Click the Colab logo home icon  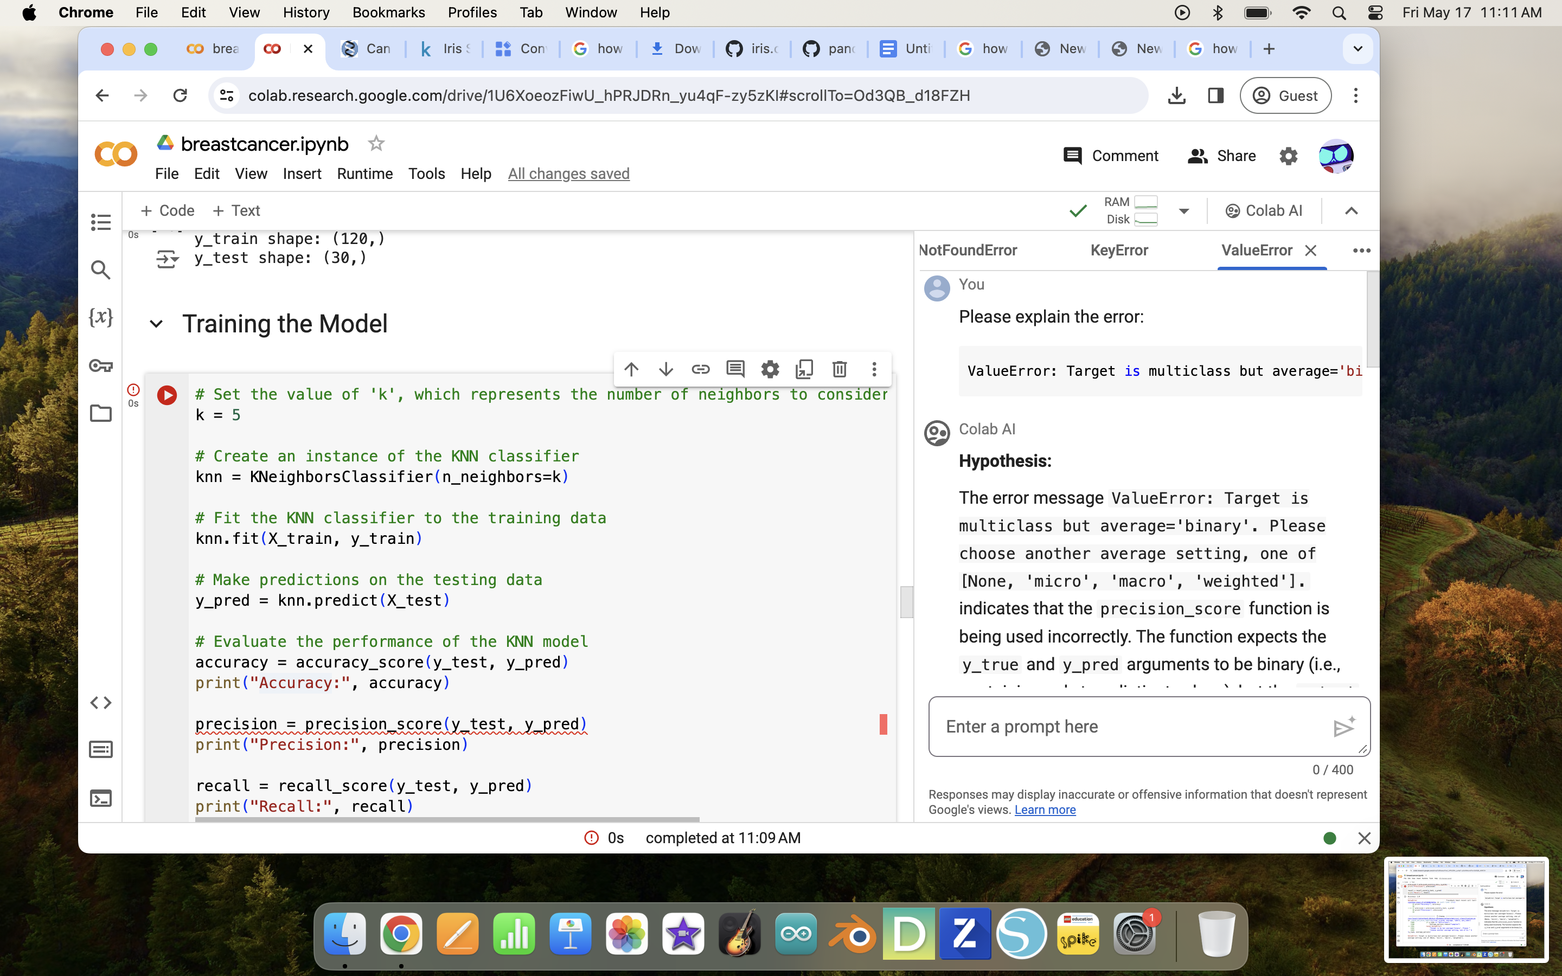[x=116, y=155]
